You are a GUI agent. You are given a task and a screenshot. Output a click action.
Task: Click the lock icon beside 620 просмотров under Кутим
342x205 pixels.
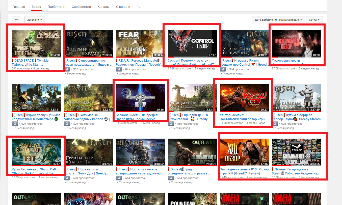click(x=275, y=124)
